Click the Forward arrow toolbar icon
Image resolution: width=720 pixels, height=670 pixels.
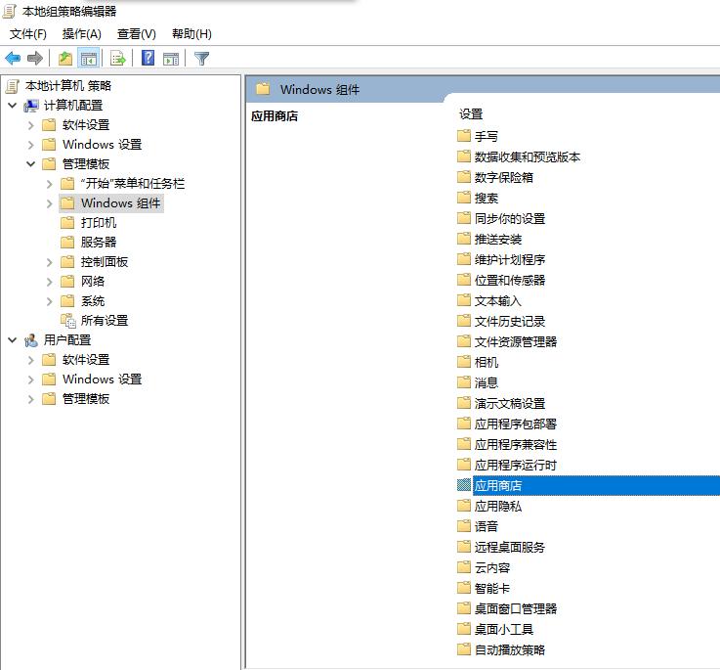click(35, 59)
